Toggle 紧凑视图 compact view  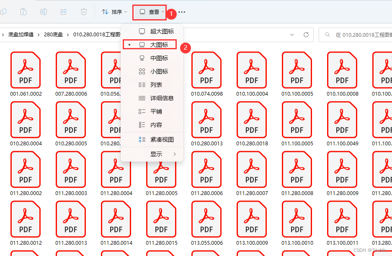152,139
